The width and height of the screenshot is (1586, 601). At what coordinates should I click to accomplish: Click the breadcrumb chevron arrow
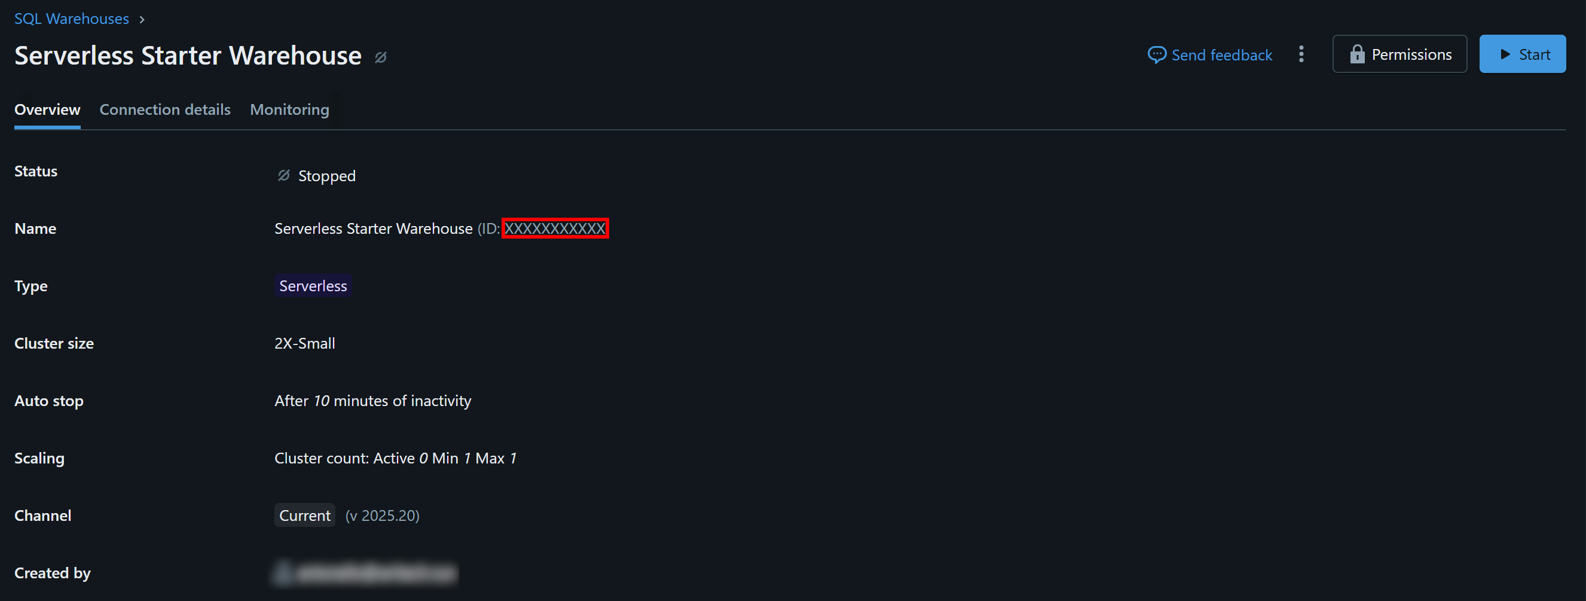pos(142,20)
